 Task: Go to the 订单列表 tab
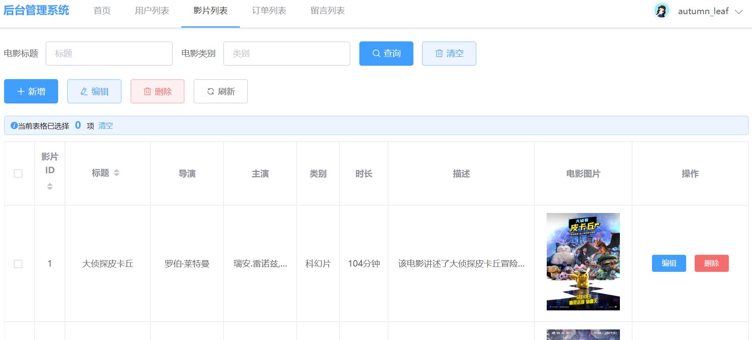click(x=269, y=11)
